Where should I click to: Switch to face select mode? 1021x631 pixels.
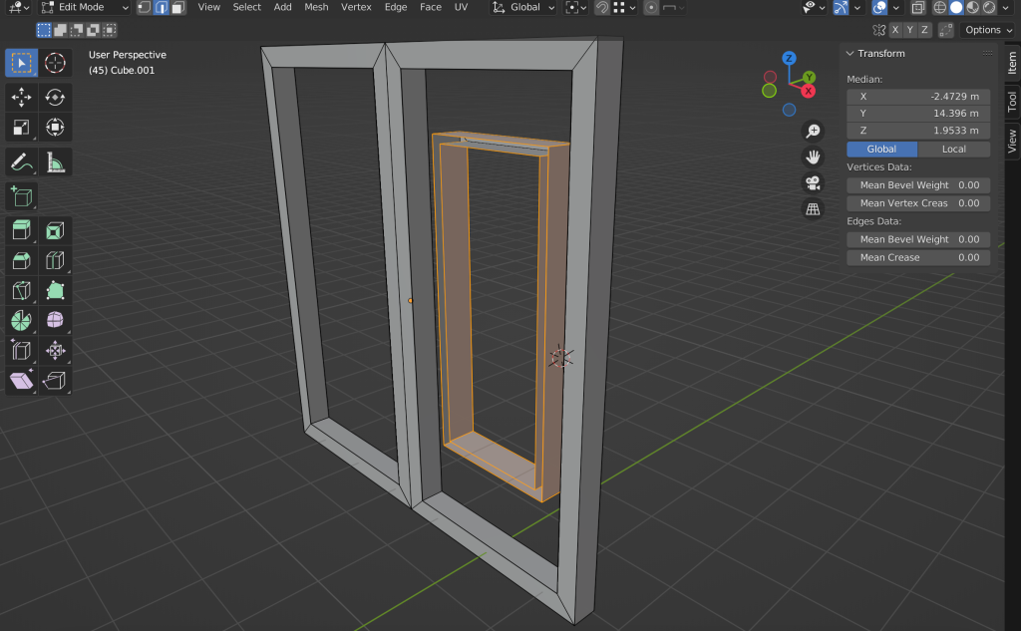(178, 8)
